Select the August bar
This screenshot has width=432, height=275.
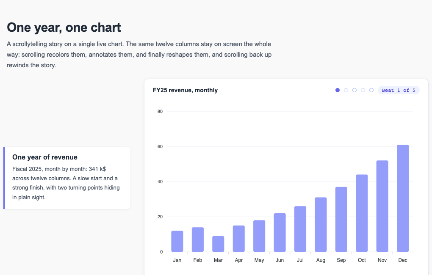pos(321,225)
